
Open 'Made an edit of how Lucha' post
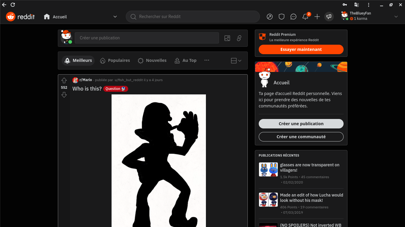tap(312, 198)
